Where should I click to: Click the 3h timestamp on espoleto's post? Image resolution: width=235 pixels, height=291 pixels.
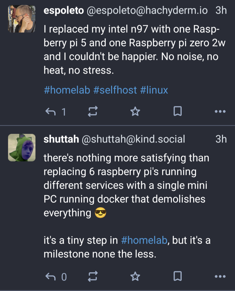tap(221, 11)
